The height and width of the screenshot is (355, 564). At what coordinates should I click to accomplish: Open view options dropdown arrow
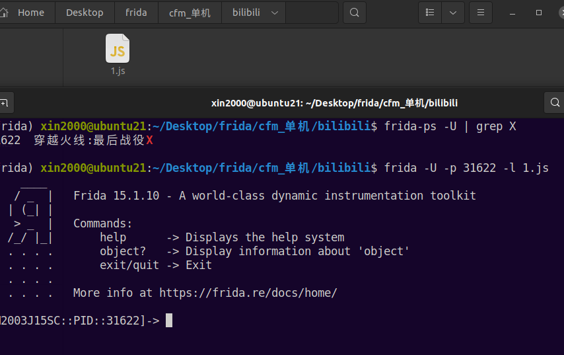coord(453,13)
